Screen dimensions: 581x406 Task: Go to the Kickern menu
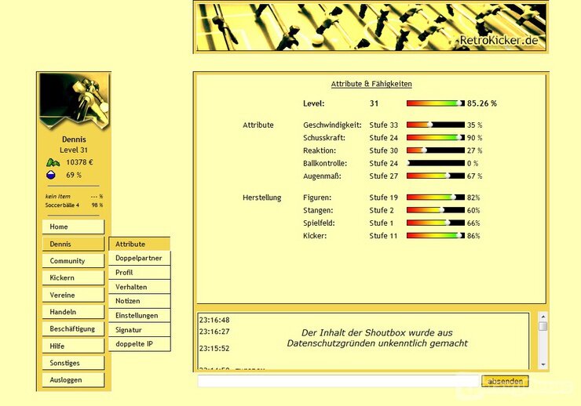pyautogui.click(x=73, y=278)
